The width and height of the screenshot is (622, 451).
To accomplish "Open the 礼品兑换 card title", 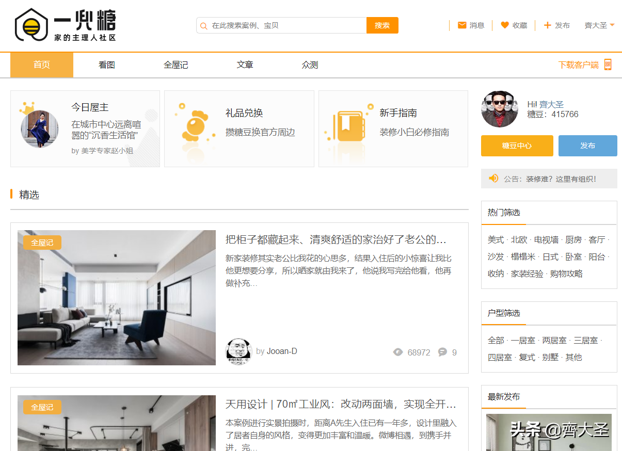I will point(244,113).
